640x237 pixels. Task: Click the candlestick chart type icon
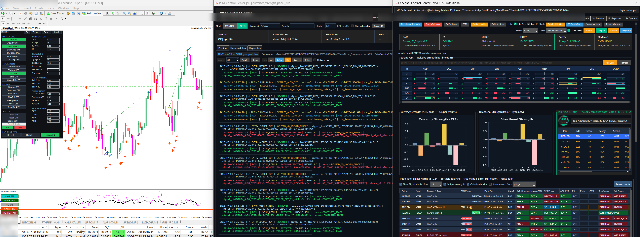point(112,13)
